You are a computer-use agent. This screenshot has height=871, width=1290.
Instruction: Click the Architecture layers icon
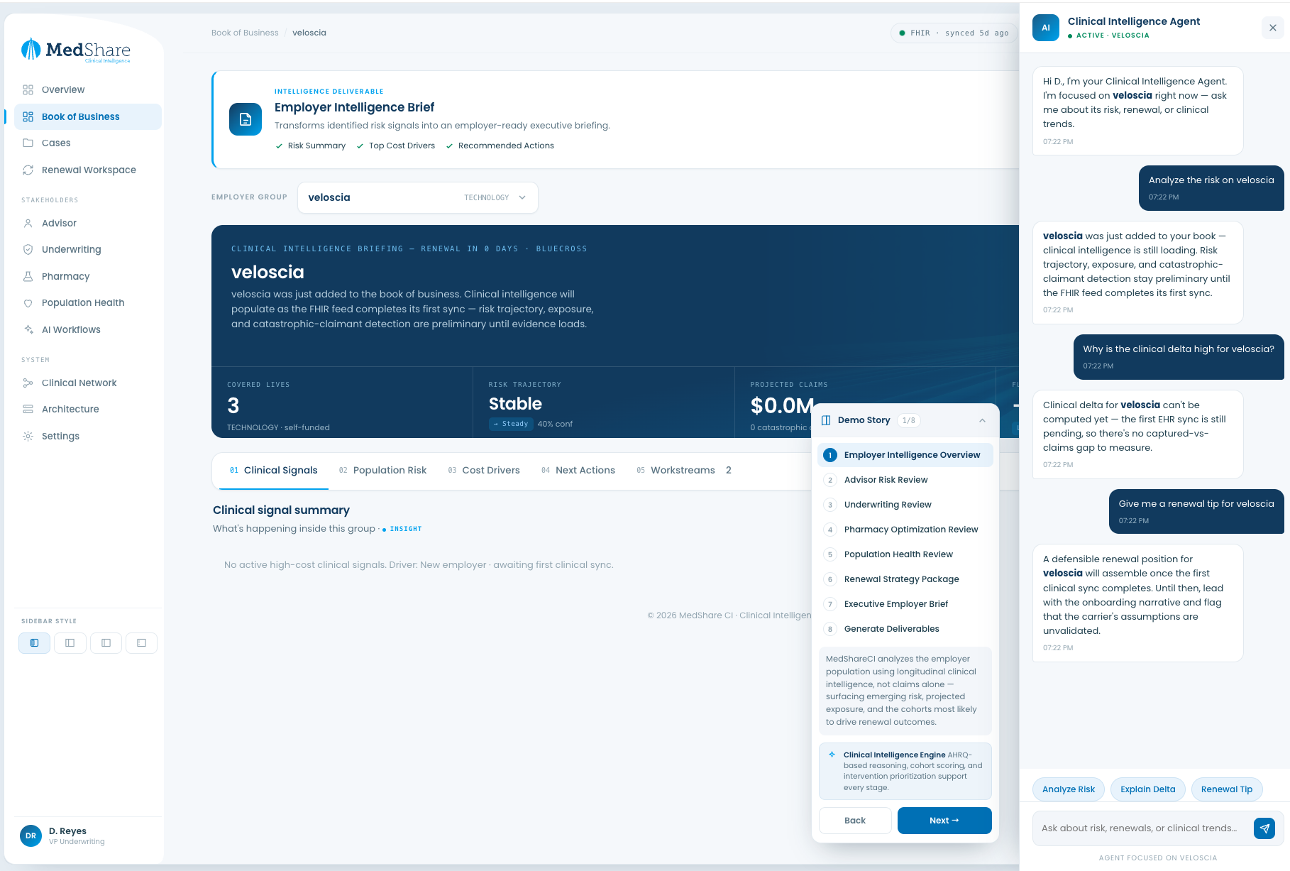[x=28, y=409]
